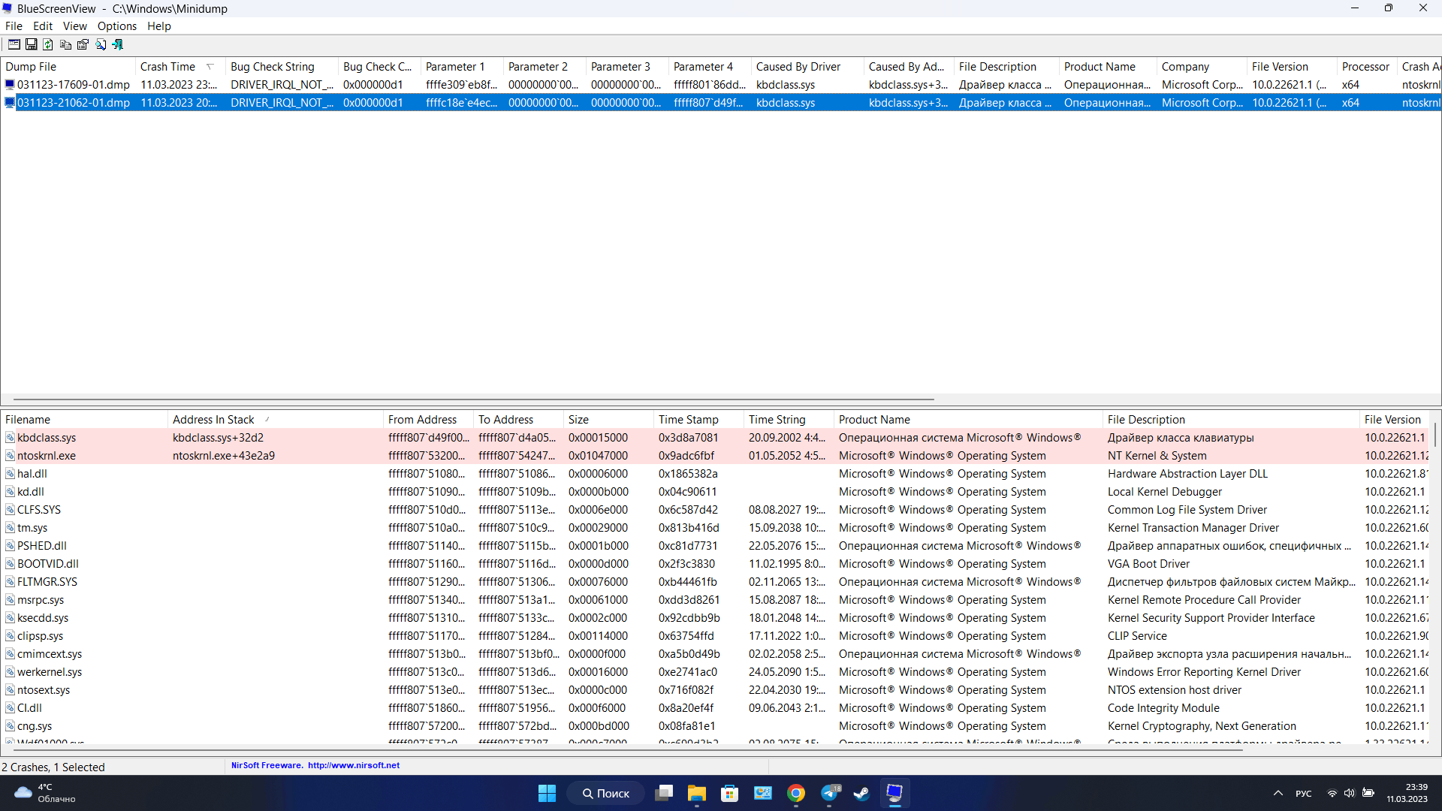The height and width of the screenshot is (811, 1442).
Task: Sort lower pane by File Description header
Action: click(x=1231, y=420)
